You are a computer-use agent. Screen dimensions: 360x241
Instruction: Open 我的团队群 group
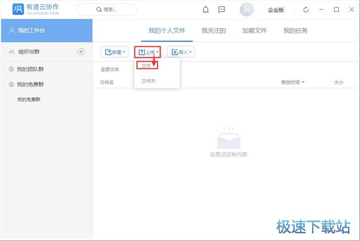(x=30, y=69)
